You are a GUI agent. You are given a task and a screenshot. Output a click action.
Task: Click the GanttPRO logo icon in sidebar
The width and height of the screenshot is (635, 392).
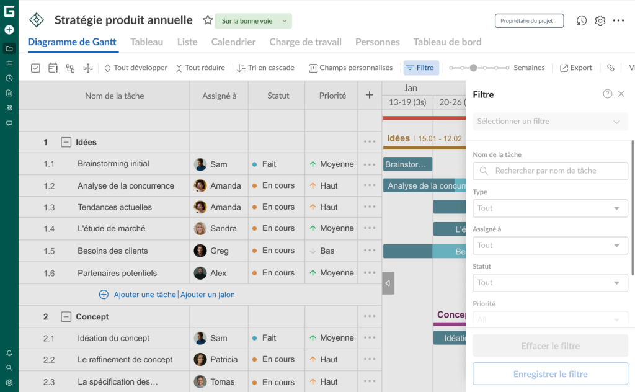[9, 11]
